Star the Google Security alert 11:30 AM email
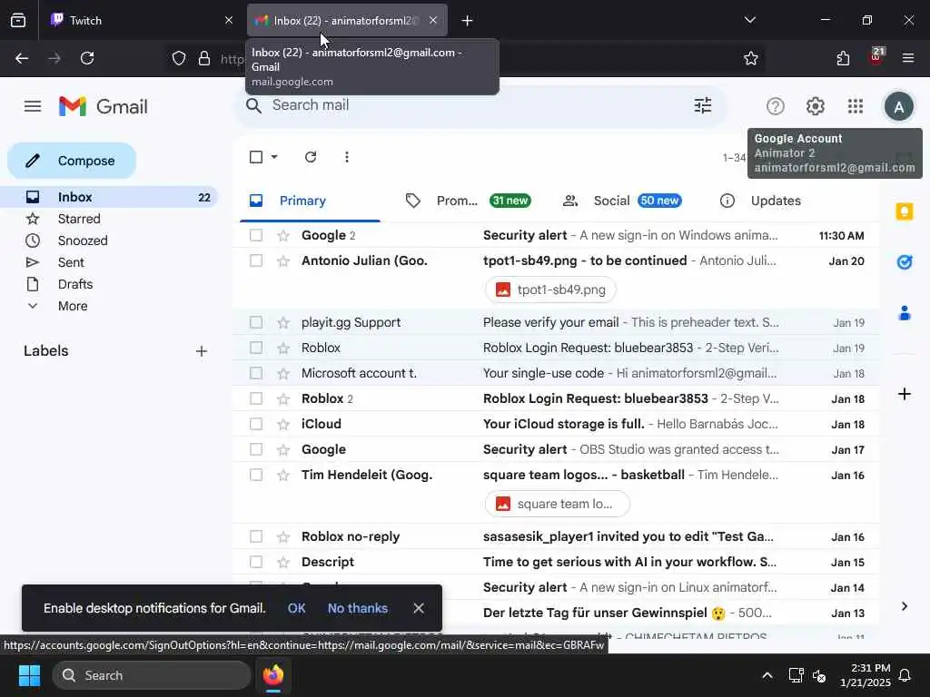The height and width of the screenshot is (697, 930). [283, 236]
